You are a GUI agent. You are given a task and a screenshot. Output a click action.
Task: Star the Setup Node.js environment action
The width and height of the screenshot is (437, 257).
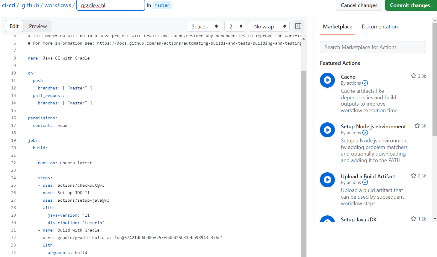point(417,126)
